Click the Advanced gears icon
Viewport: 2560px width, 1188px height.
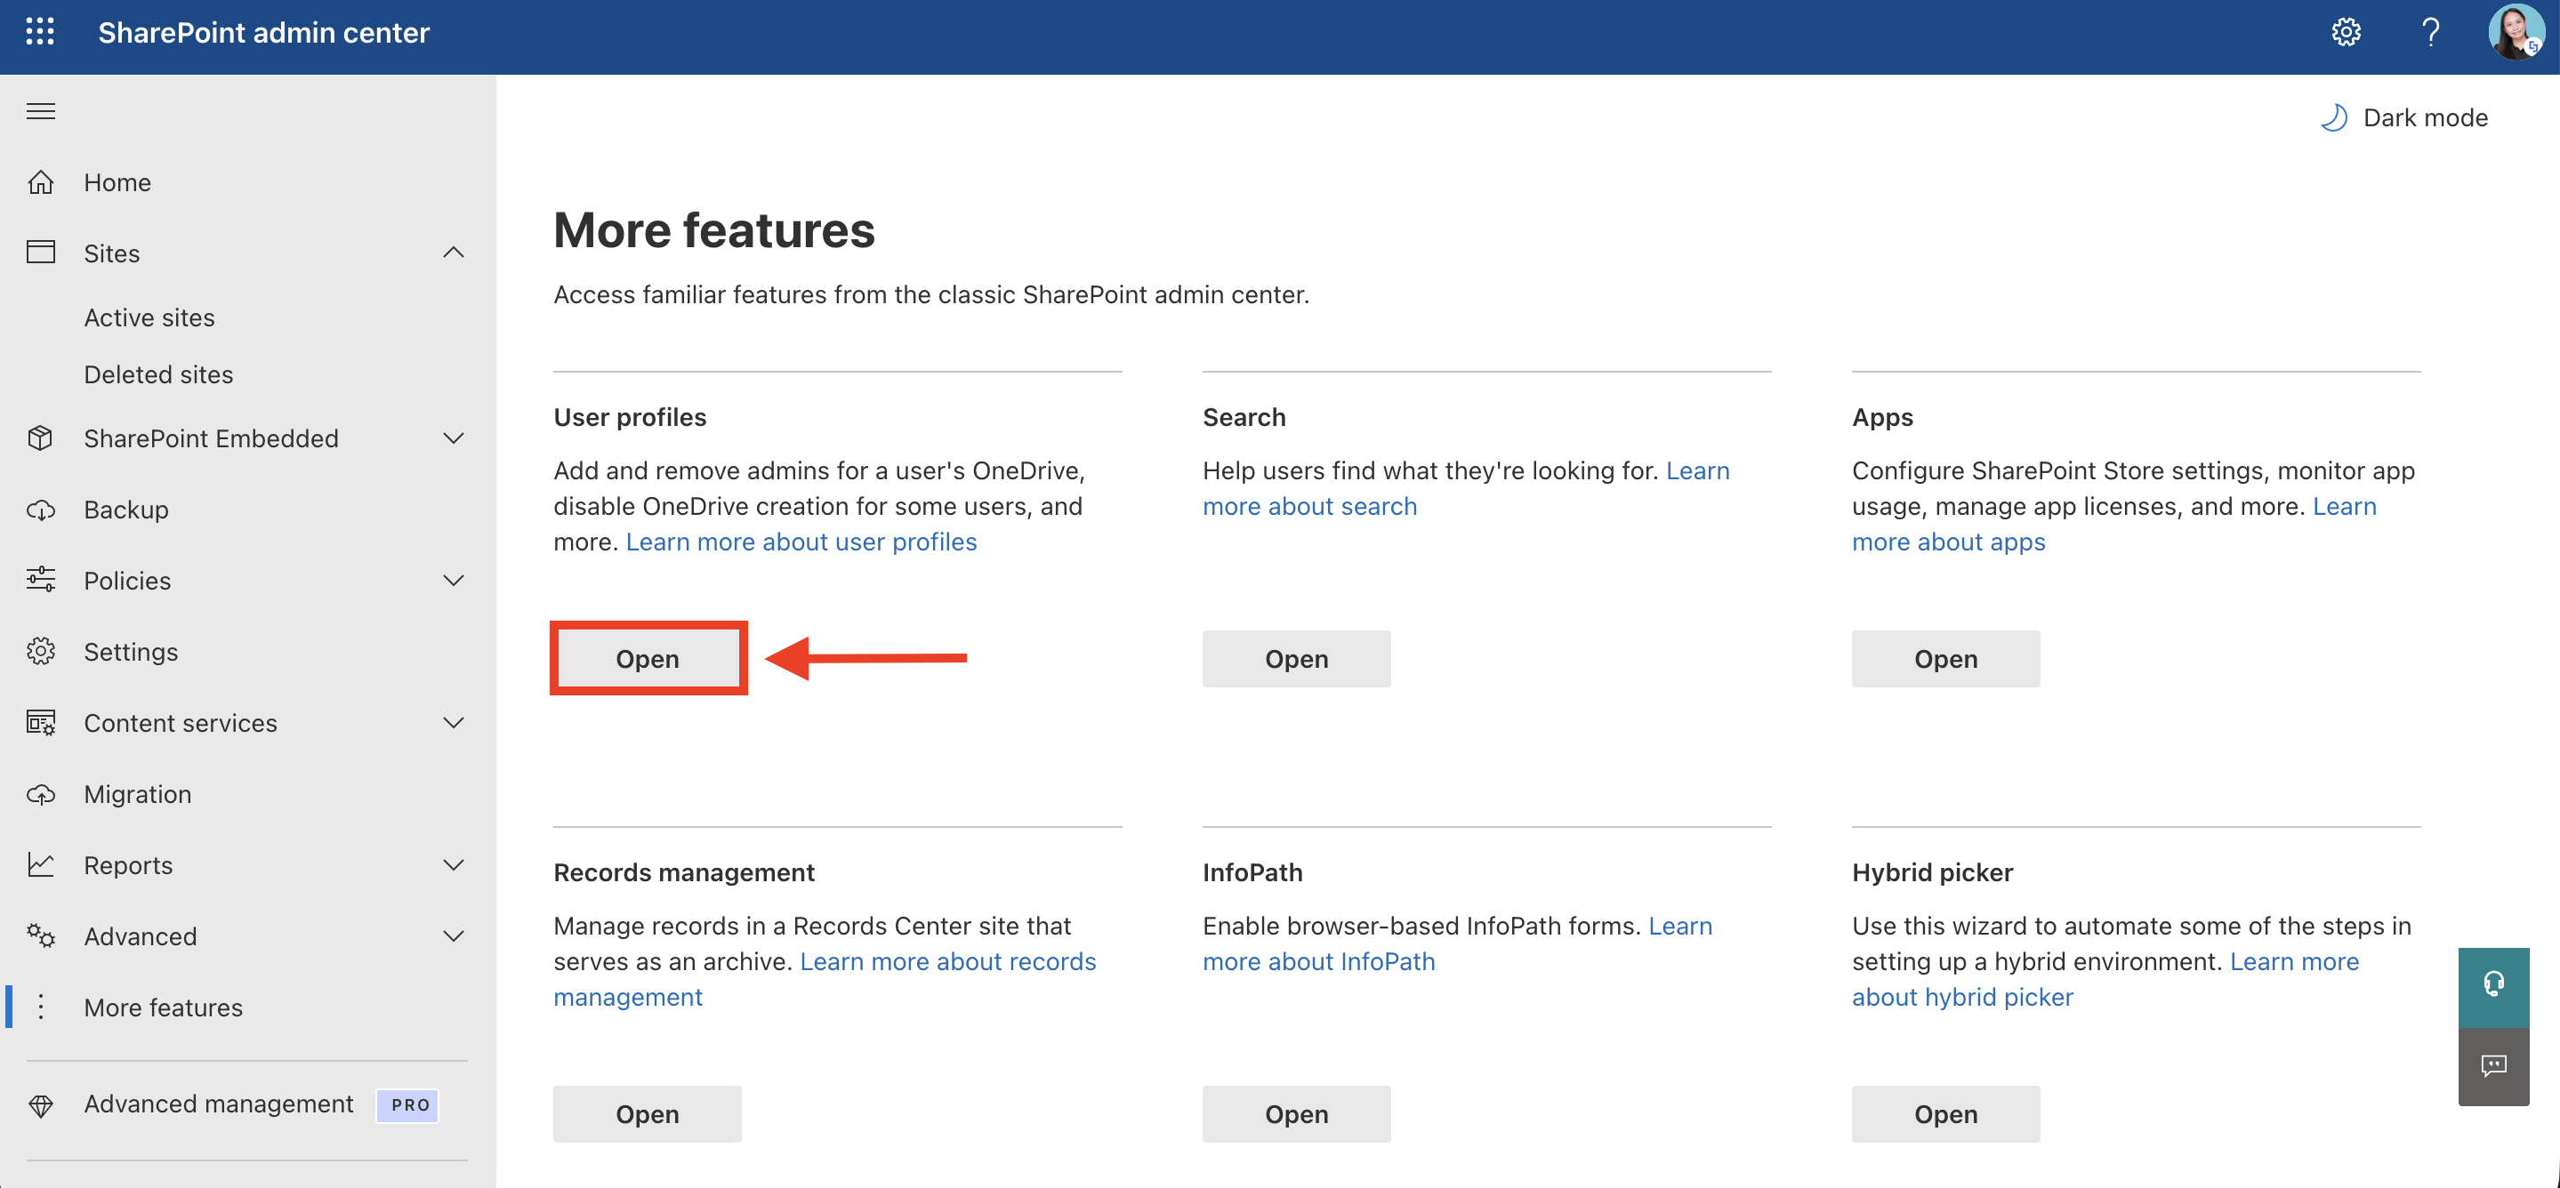(41, 936)
